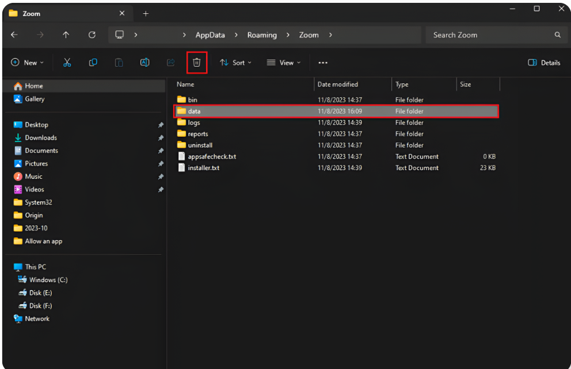This screenshot has width=571, height=369.
Task: Open a new tab with plus button
Action: (x=146, y=13)
